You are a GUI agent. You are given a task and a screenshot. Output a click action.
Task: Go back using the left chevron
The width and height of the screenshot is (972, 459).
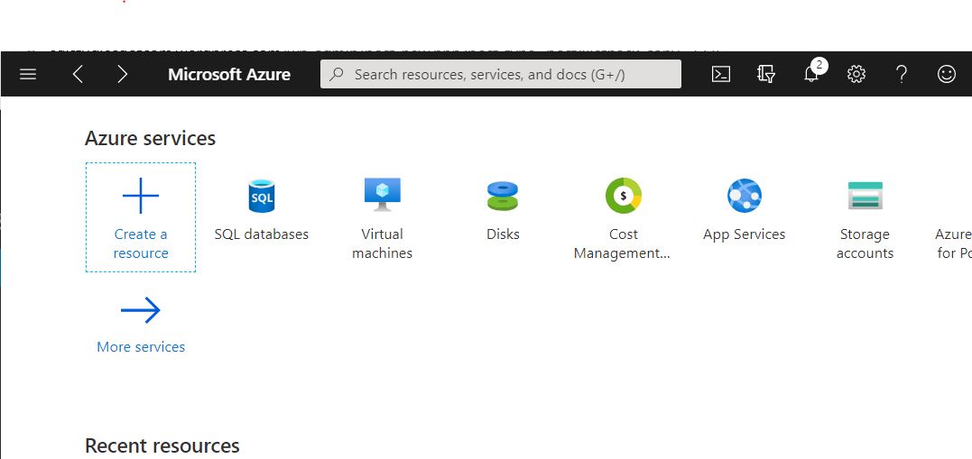pos(78,74)
